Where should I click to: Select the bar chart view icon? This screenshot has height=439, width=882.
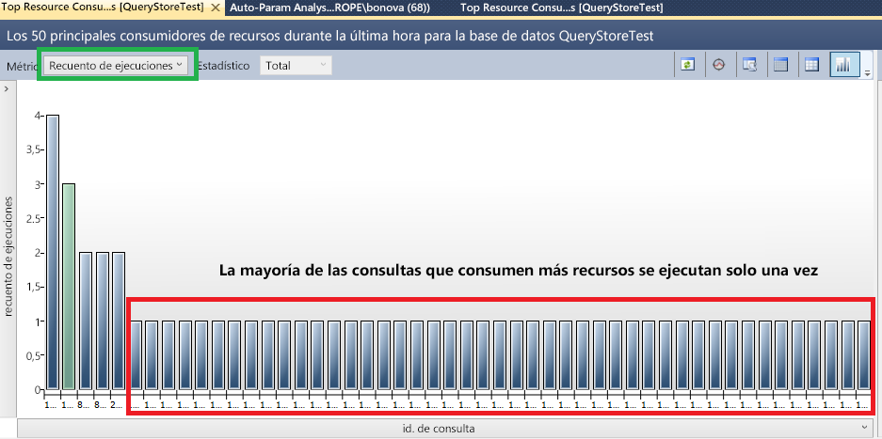[x=845, y=65]
